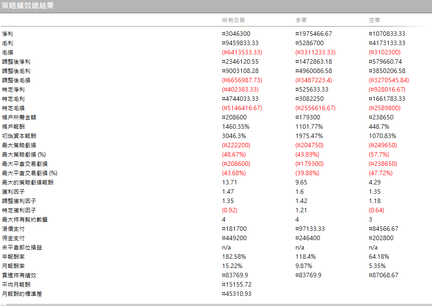This screenshot has width=432, height=306.
Task: Click annual return value 182.58%
Action: (234, 257)
